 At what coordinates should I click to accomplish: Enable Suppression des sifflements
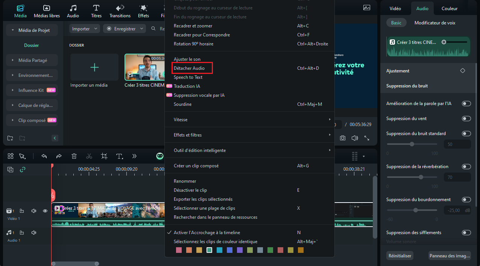point(466,233)
